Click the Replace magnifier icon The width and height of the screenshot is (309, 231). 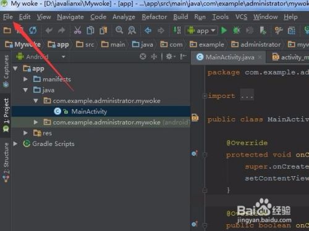[x=132, y=30]
